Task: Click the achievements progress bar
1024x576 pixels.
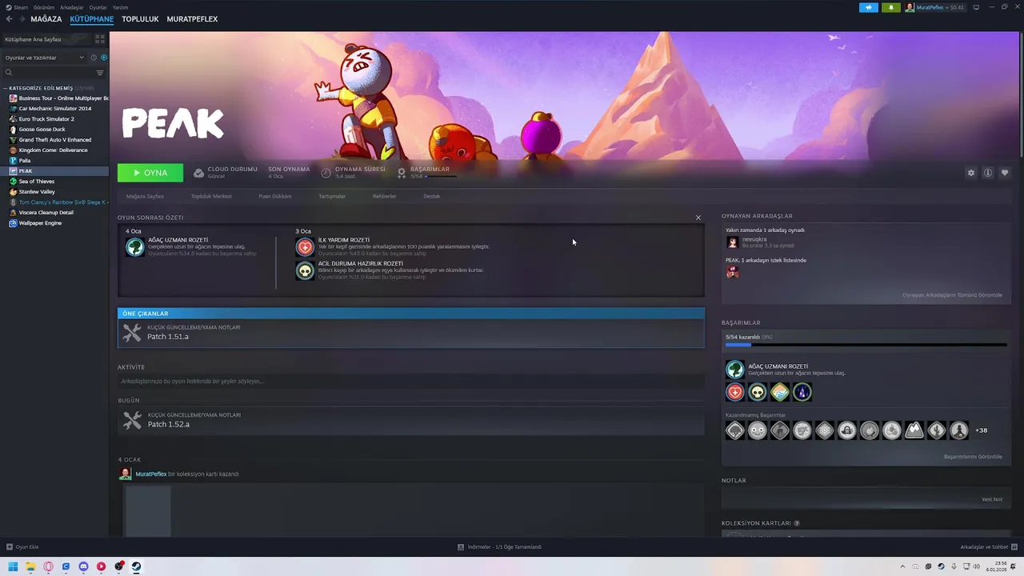Action: (x=866, y=345)
